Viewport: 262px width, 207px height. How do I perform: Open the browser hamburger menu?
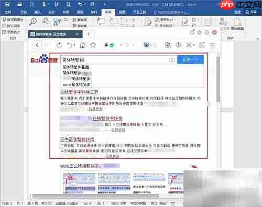[x=212, y=45]
